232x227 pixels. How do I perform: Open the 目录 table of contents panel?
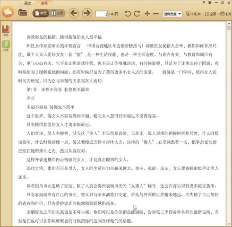(6, 45)
